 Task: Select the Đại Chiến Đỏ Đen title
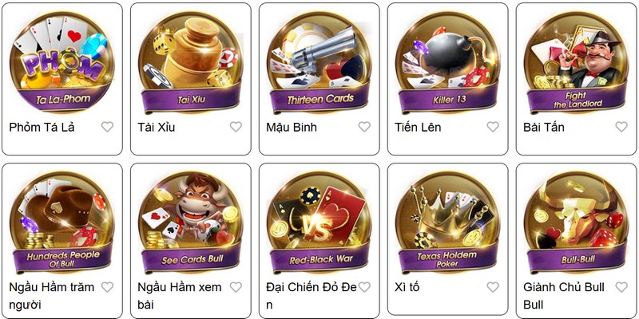tap(312, 296)
